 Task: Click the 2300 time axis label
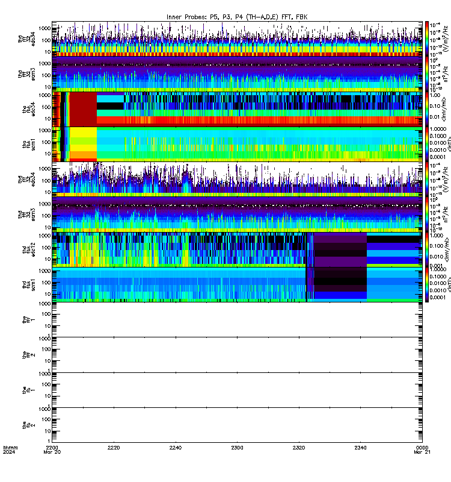(237, 448)
